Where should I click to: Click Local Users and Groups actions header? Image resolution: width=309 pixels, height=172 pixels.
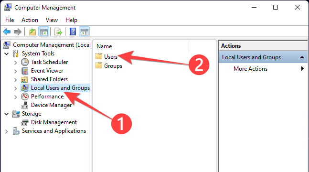tap(263, 57)
